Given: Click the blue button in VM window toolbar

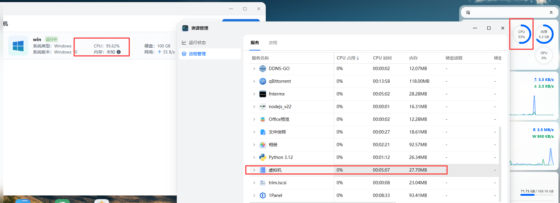Looking at the screenshot, I should 241,20.
